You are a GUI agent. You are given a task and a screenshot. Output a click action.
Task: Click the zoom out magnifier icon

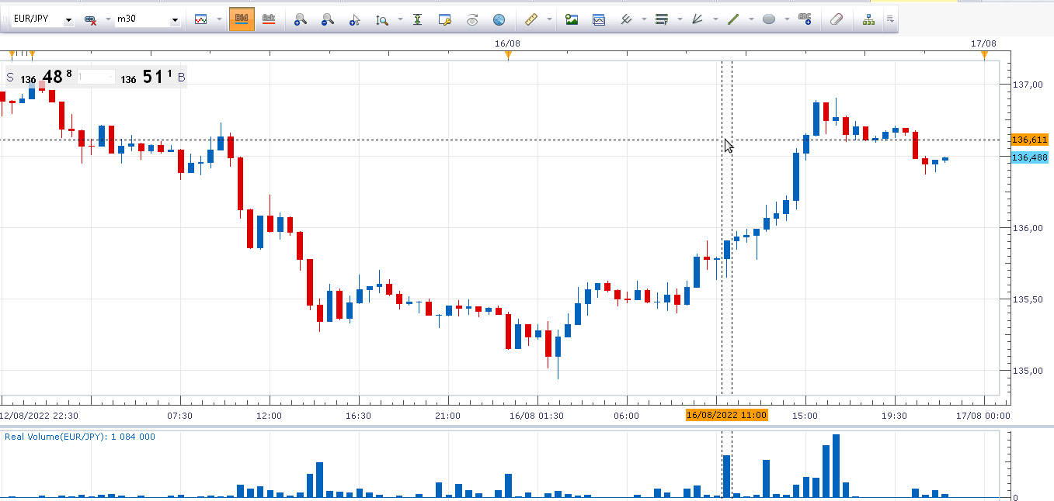coord(328,19)
